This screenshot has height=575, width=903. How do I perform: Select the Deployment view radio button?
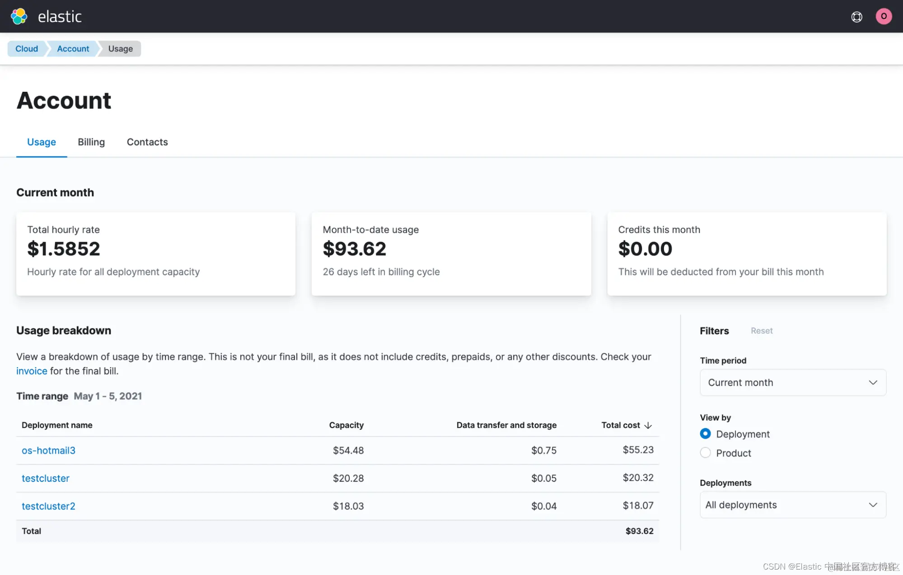705,434
